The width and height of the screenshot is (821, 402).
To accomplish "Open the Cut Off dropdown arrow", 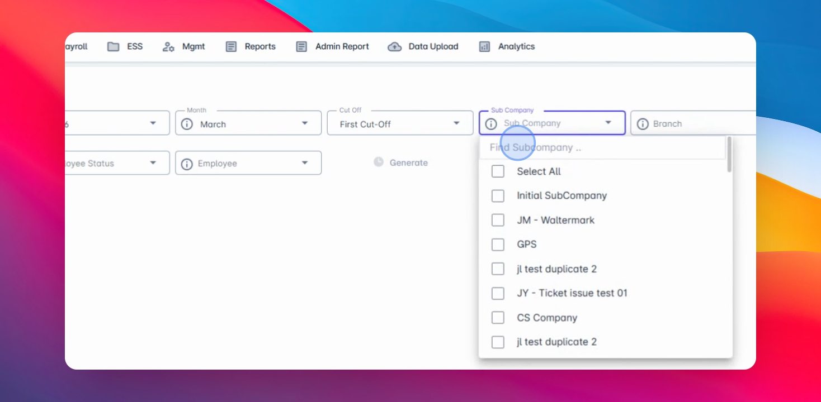I will 456,123.
